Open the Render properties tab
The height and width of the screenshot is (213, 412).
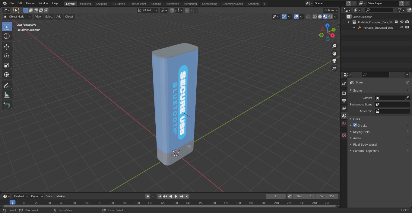click(x=344, y=93)
